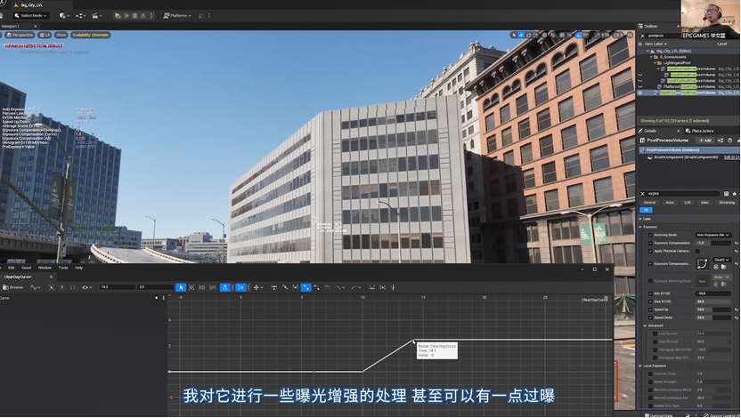Screen dimensions: 741x418
Task: Toggle the Min EV100 override checkbox
Action: click(650, 293)
